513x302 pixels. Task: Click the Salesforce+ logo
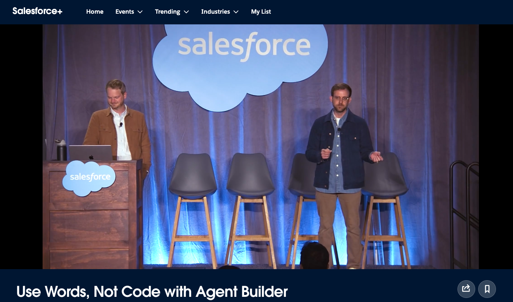(37, 11)
